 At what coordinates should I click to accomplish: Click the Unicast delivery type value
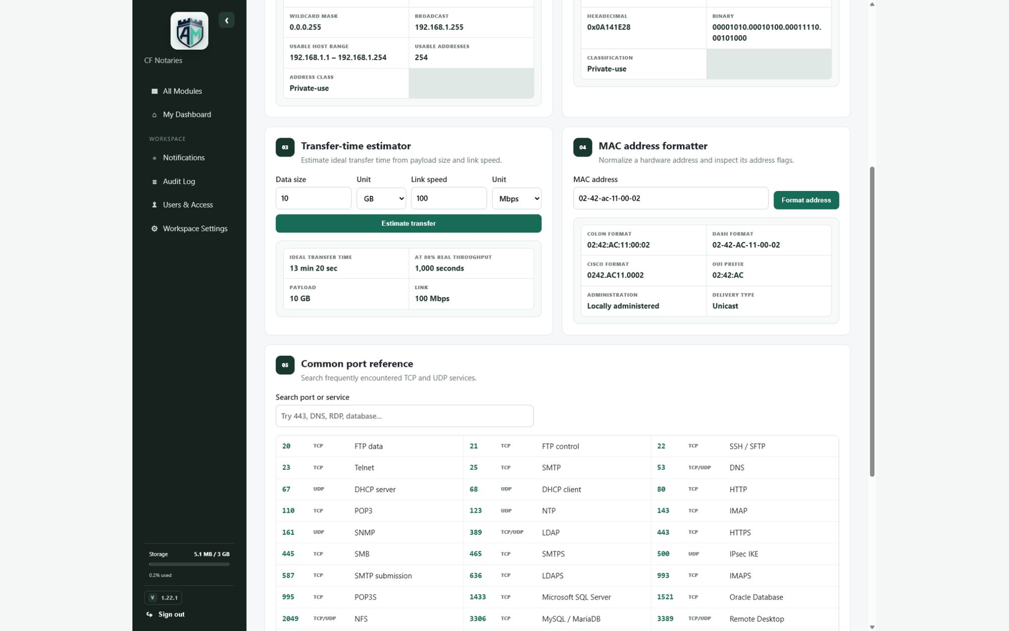(725, 306)
